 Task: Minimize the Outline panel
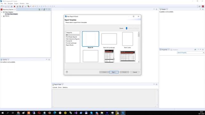pyautogui.click(x=47, y=60)
